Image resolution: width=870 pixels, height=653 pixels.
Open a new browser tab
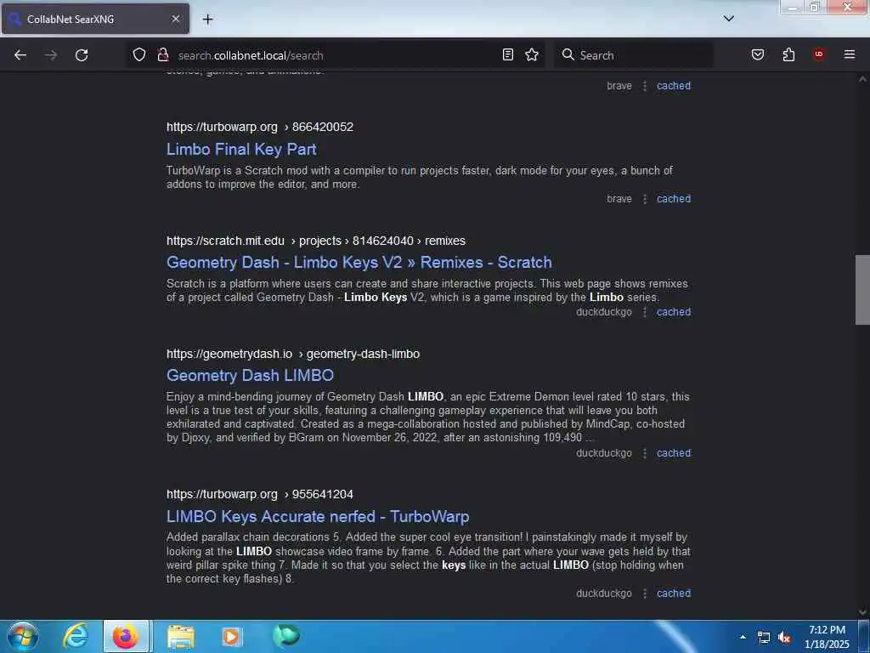point(207,20)
